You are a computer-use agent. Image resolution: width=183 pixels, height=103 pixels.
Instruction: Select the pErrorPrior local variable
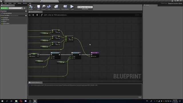[x=6, y=20]
